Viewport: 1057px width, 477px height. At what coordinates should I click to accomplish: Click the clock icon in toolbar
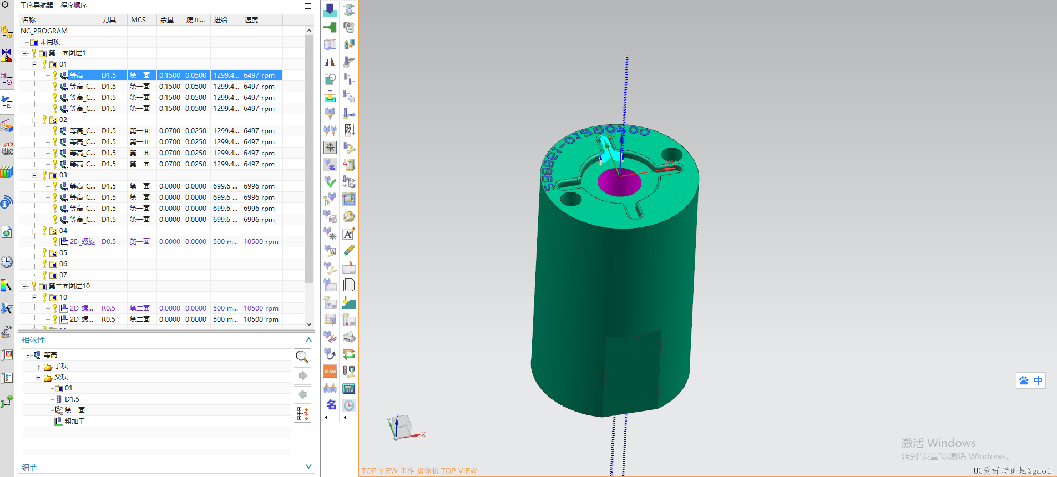(x=349, y=405)
